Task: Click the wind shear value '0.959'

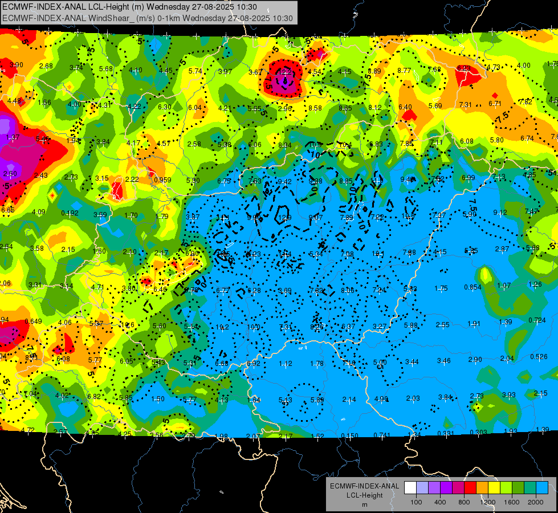Action: [162, 180]
